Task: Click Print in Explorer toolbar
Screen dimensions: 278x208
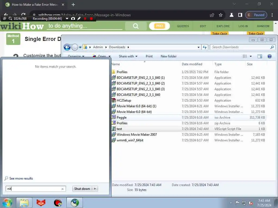Action: point(149,56)
